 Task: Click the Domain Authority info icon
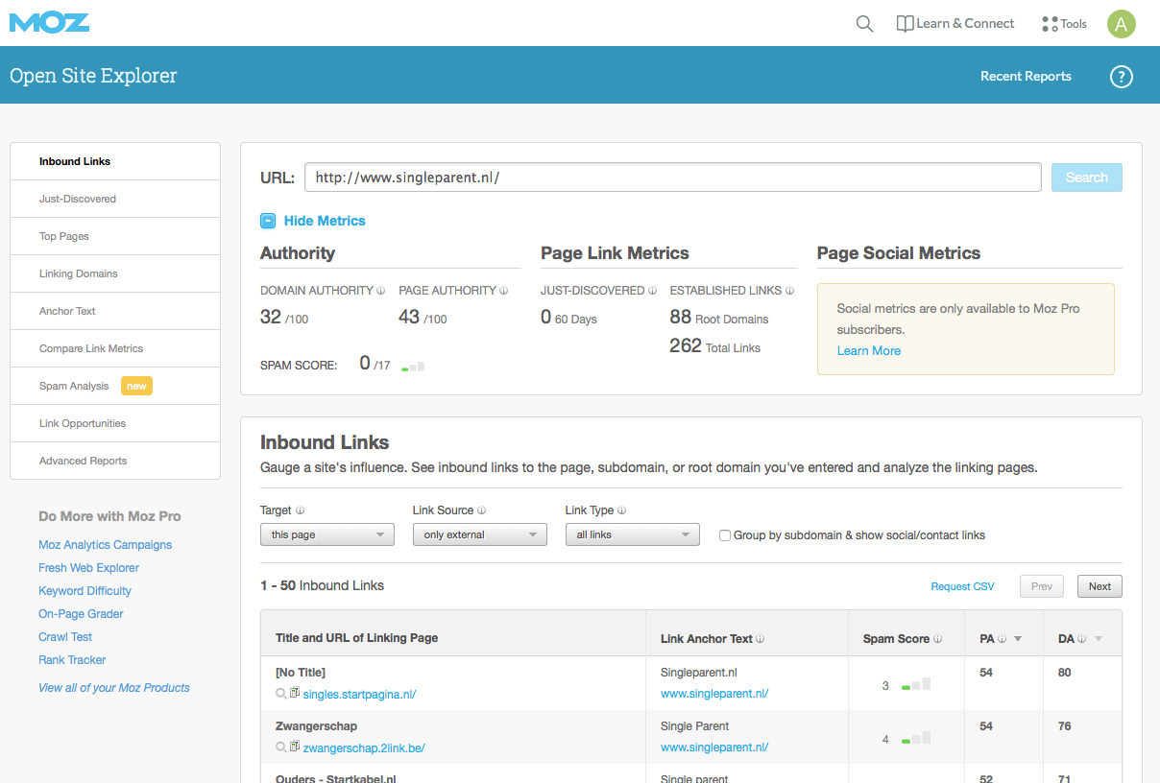point(381,291)
